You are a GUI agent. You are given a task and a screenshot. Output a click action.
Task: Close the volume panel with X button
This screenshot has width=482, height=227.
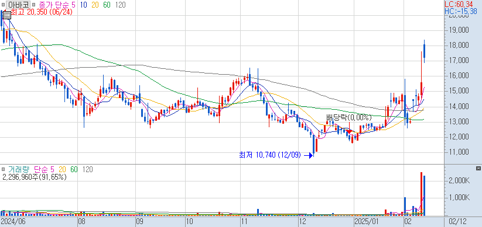pyautogui.click(x=478, y=169)
